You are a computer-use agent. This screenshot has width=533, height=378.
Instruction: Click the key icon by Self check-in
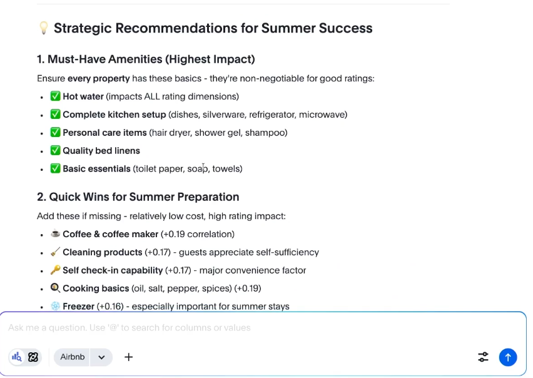55,270
